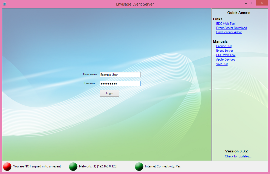Image resolution: width=270 pixels, height=174 pixels.
Task: Click the NOT signed in status text
Action: [37, 166]
